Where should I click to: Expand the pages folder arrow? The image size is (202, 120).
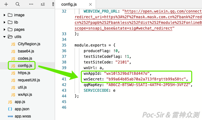[4, 30]
